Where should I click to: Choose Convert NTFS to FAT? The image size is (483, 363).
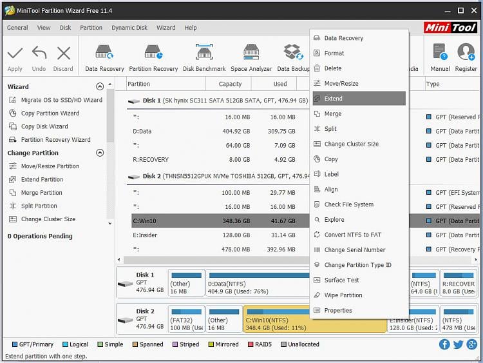(x=359, y=235)
